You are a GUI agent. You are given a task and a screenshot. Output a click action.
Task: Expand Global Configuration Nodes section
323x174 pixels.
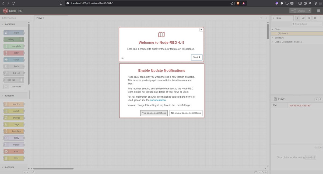click(x=272, y=42)
